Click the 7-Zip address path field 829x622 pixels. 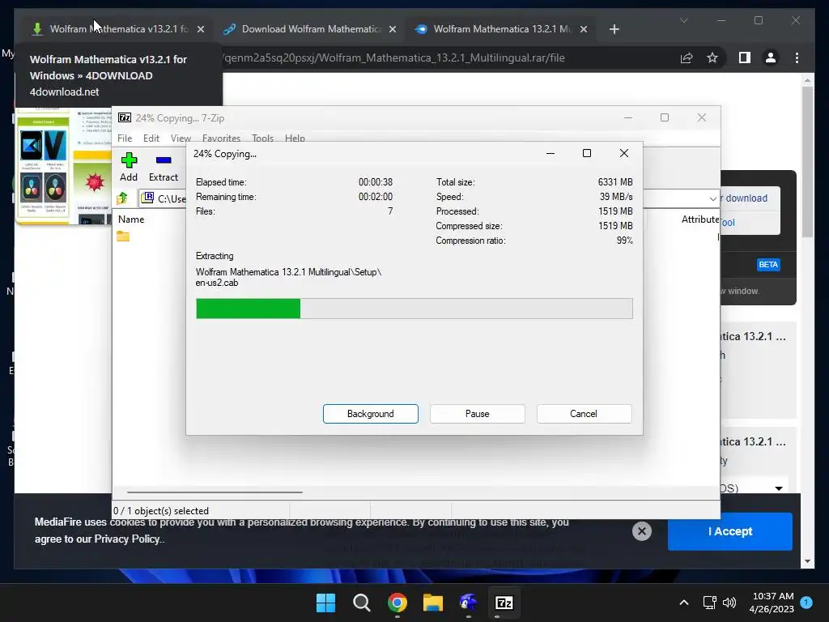point(164,199)
